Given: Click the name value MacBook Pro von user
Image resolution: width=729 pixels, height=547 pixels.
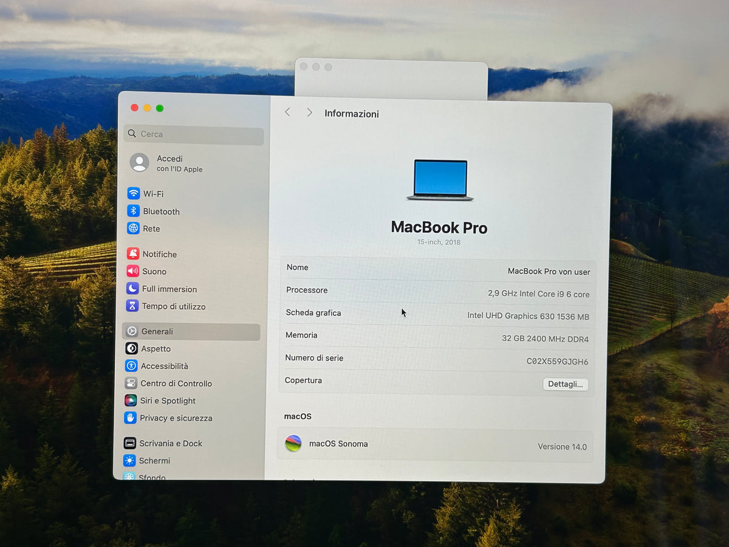Looking at the screenshot, I should point(549,272).
